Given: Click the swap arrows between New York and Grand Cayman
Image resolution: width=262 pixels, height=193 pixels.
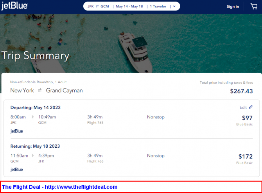Looking at the screenshot, I should pos(40,90).
